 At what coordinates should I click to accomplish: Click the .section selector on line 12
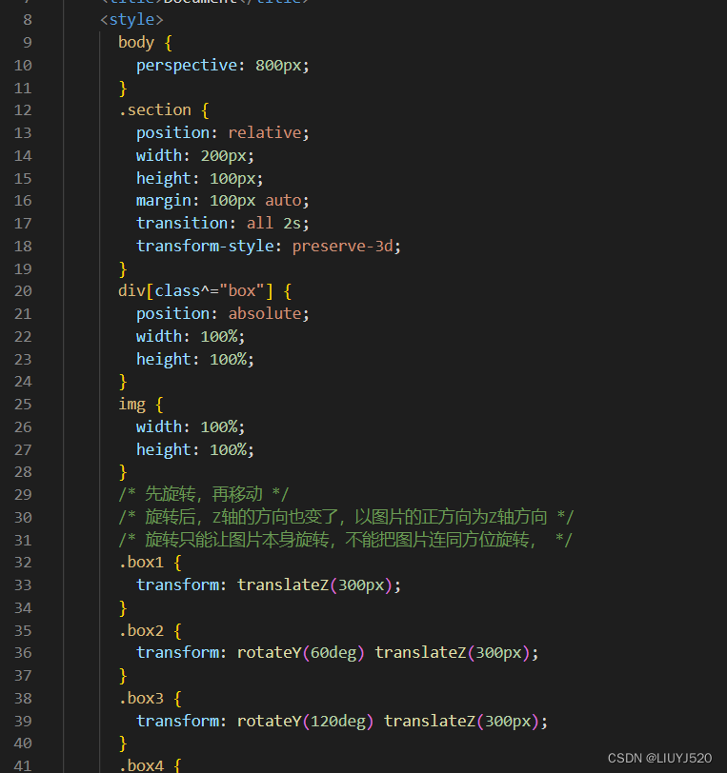click(154, 109)
